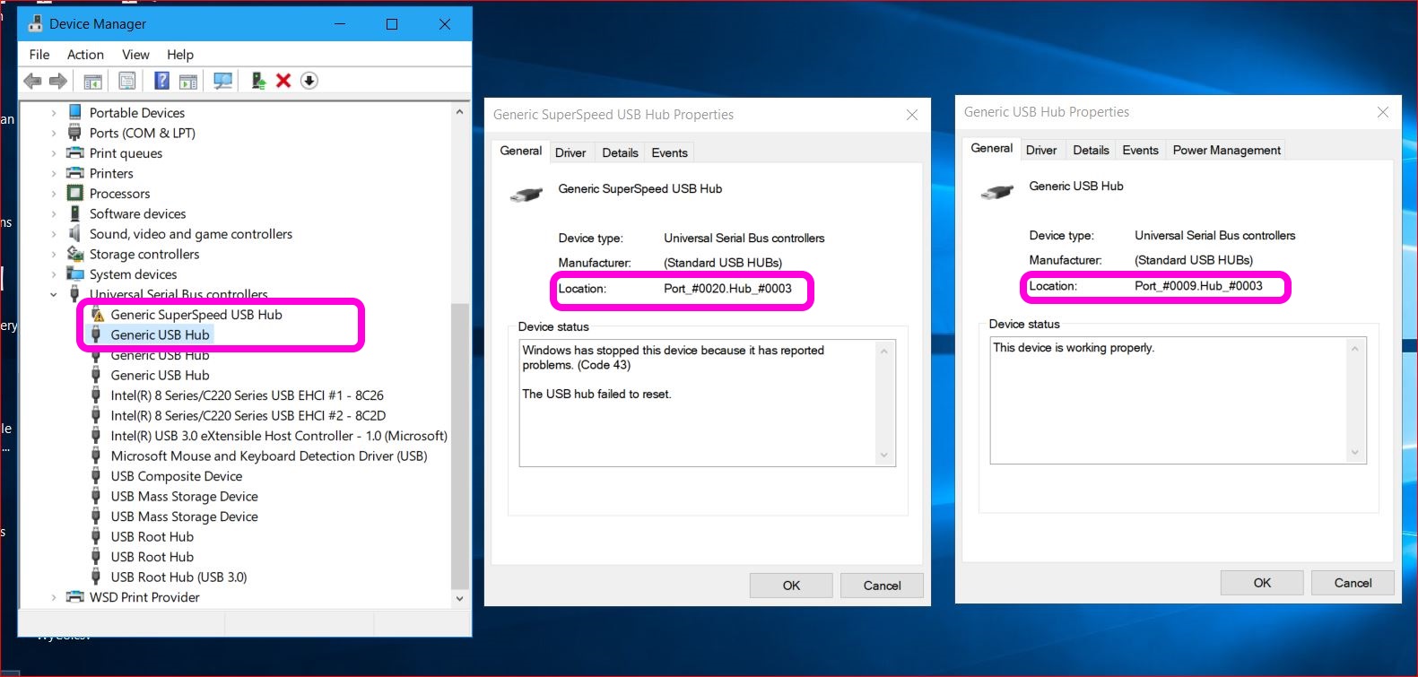The width and height of the screenshot is (1418, 677).
Task: Open the Help menu
Action: point(180,55)
